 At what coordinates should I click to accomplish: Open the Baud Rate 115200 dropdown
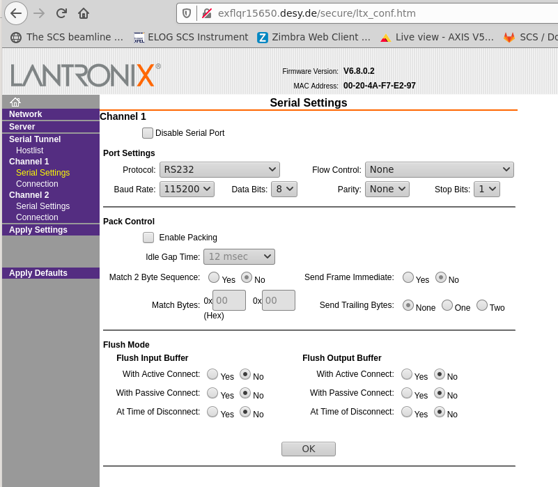(187, 189)
